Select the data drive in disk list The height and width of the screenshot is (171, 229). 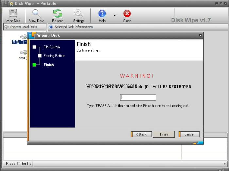(23, 55)
